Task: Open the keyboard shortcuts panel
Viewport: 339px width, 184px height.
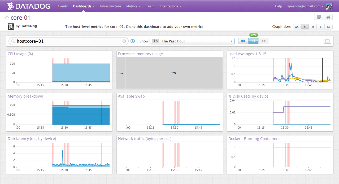Action: pyautogui.click(x=327, y=41)
